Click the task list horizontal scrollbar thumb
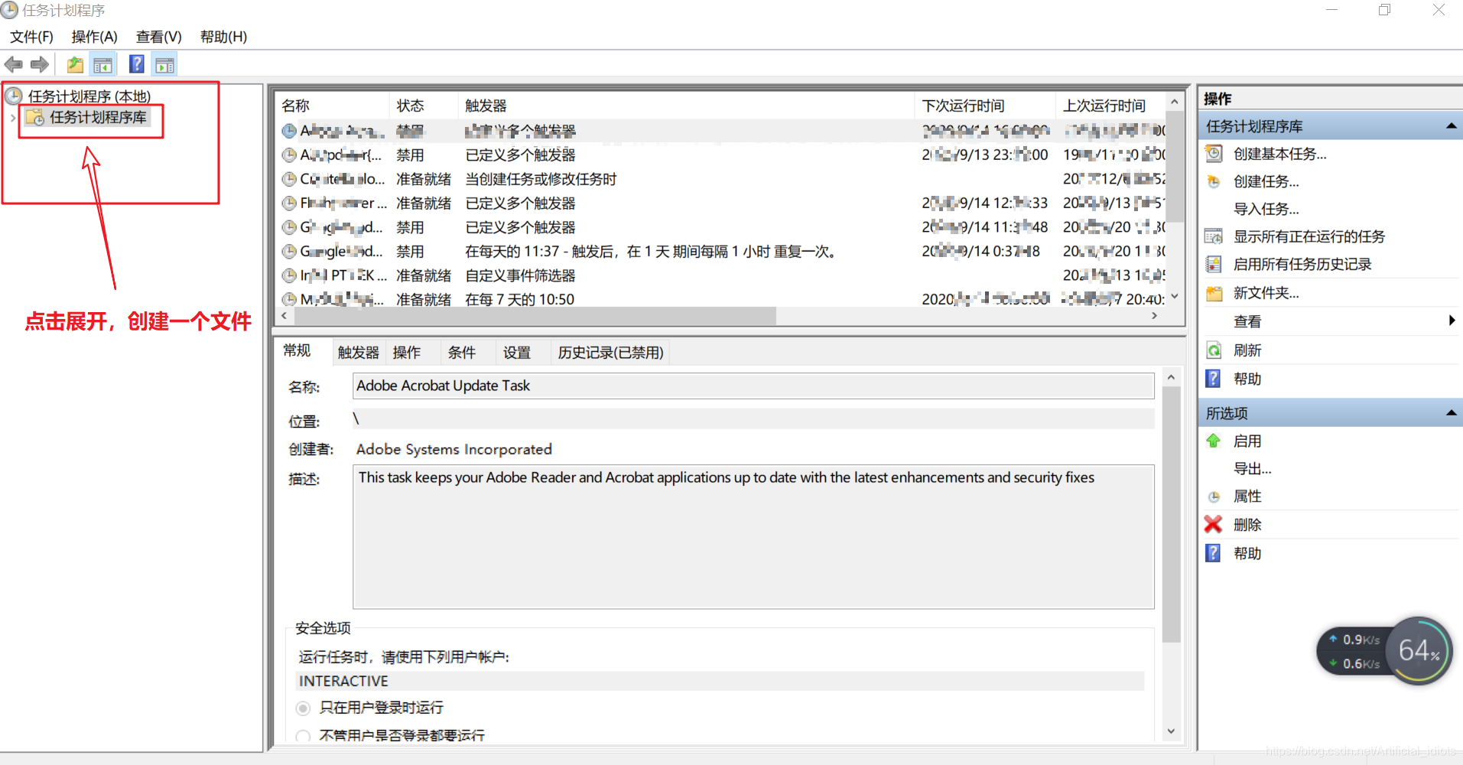Viewport: 1463px width, 765px height. point(534,316)
